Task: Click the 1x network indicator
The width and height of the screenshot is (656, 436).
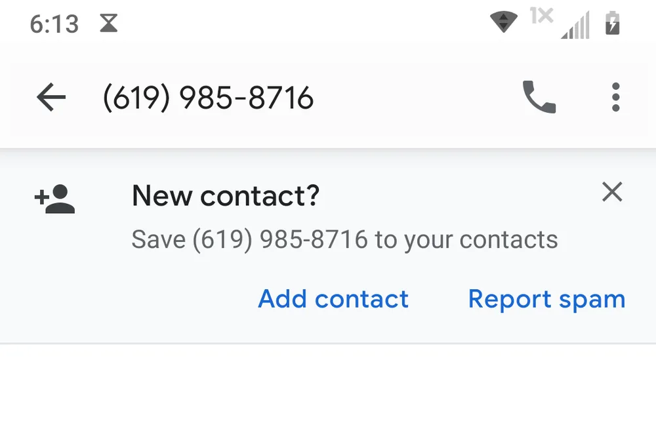Action: click(541, 16)
